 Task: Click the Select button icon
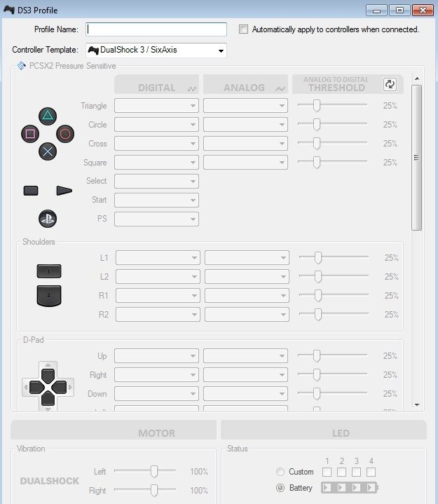pyautogui.click(x=31, y=191)
